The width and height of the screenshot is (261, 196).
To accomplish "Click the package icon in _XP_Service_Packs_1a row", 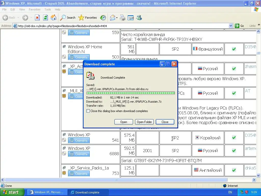I will [x=64, y=173].
